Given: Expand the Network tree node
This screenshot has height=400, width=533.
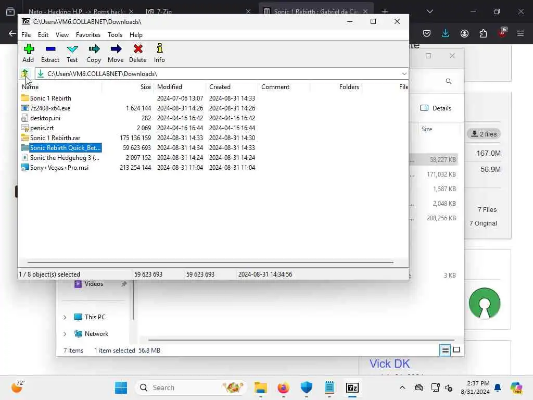Looking at the screenshot, I should coord(65,334).
